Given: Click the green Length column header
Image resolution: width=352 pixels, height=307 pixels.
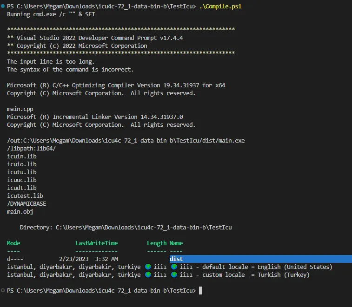Looking at the screenshot, I should click(x=157, y=243).
